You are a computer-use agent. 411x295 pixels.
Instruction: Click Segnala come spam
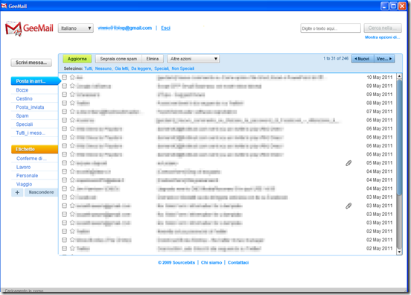click(x=118, y=59)
